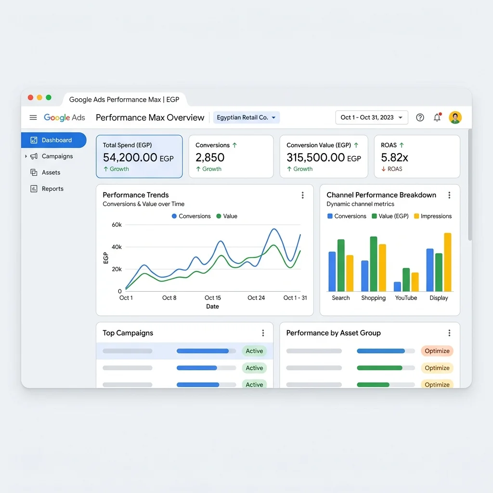The width and height of the screenshot is (493, 493).
Task: Click the Active badge in the highlighted campaign row
Action: coord(254,351)
